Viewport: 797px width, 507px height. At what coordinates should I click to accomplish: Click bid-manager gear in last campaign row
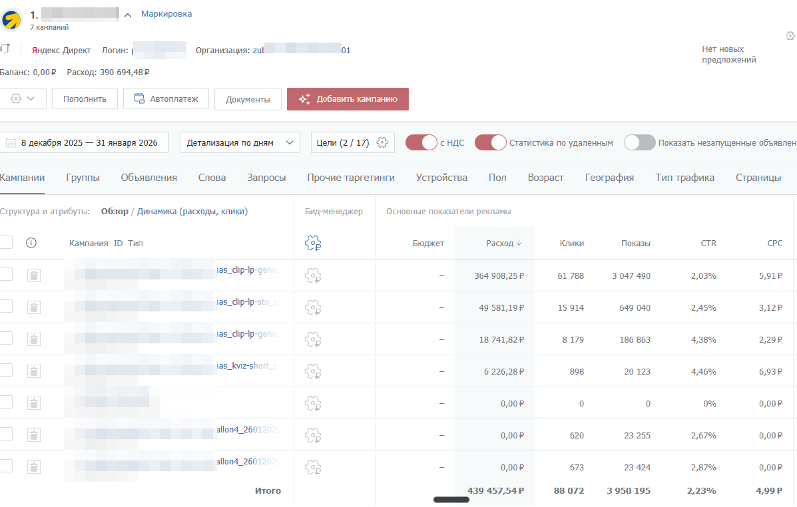tap(313, 467)
